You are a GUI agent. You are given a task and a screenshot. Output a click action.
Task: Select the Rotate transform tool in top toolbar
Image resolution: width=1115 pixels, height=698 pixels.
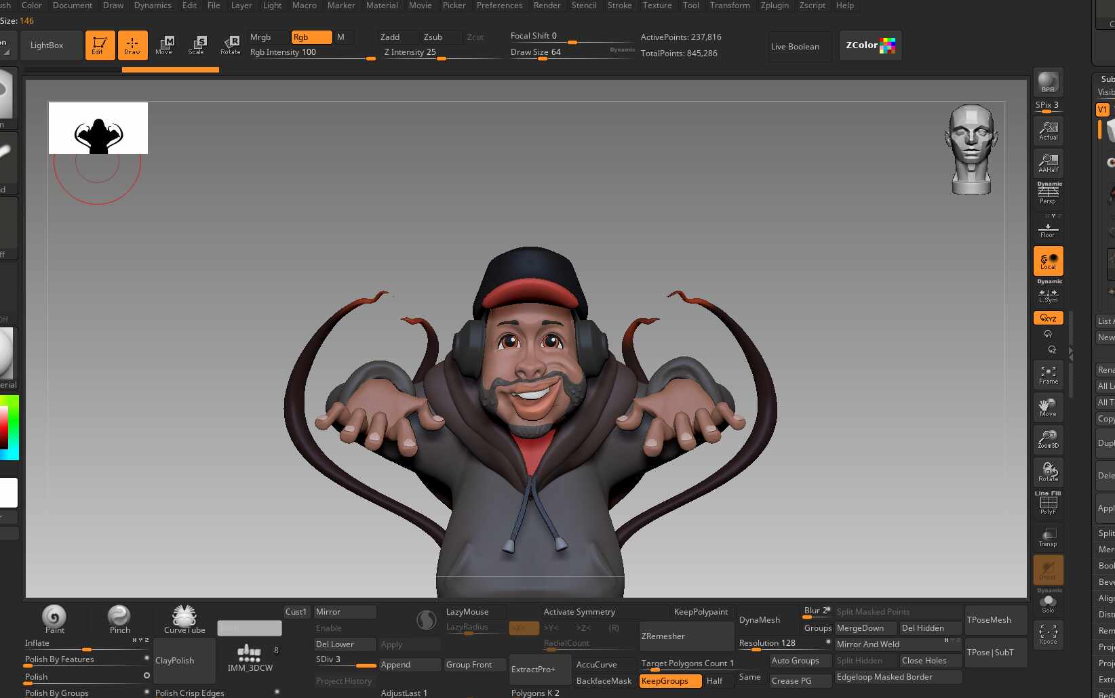(230, 45)
